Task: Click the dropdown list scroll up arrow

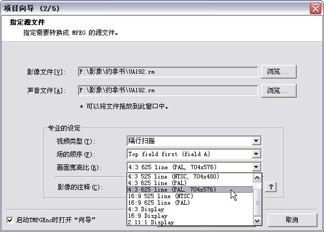Action: click(x=257, y=178)
